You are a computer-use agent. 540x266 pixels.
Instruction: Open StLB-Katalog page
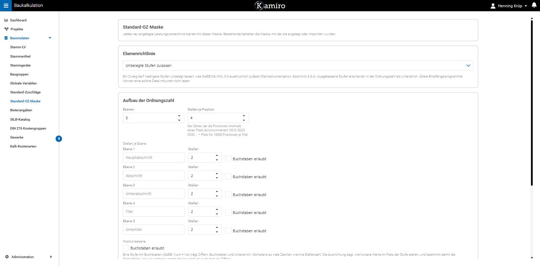pyautogui.click(x=20, y=119)
